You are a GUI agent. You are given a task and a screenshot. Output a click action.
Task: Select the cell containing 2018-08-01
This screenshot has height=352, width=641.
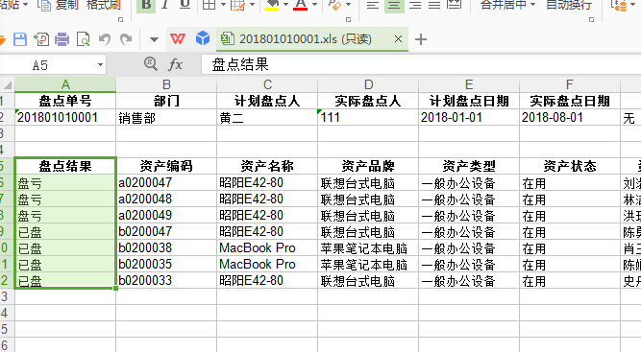(x=570, y=117)
